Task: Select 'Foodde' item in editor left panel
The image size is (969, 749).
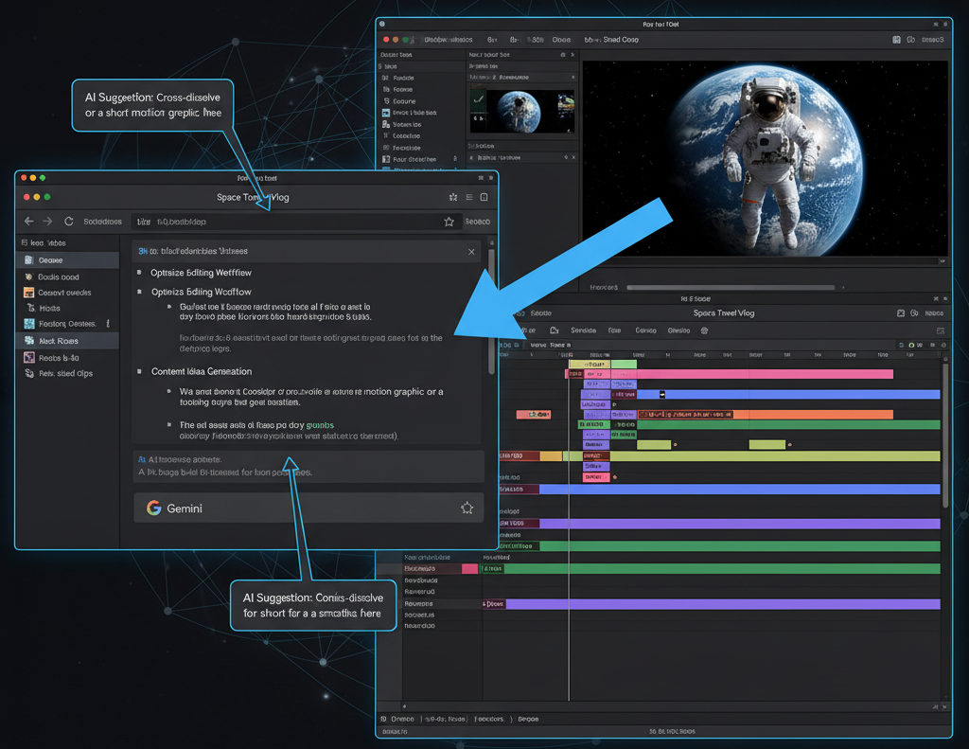Action: [398, 78]
